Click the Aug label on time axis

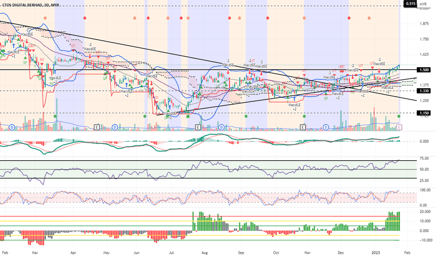204,253
